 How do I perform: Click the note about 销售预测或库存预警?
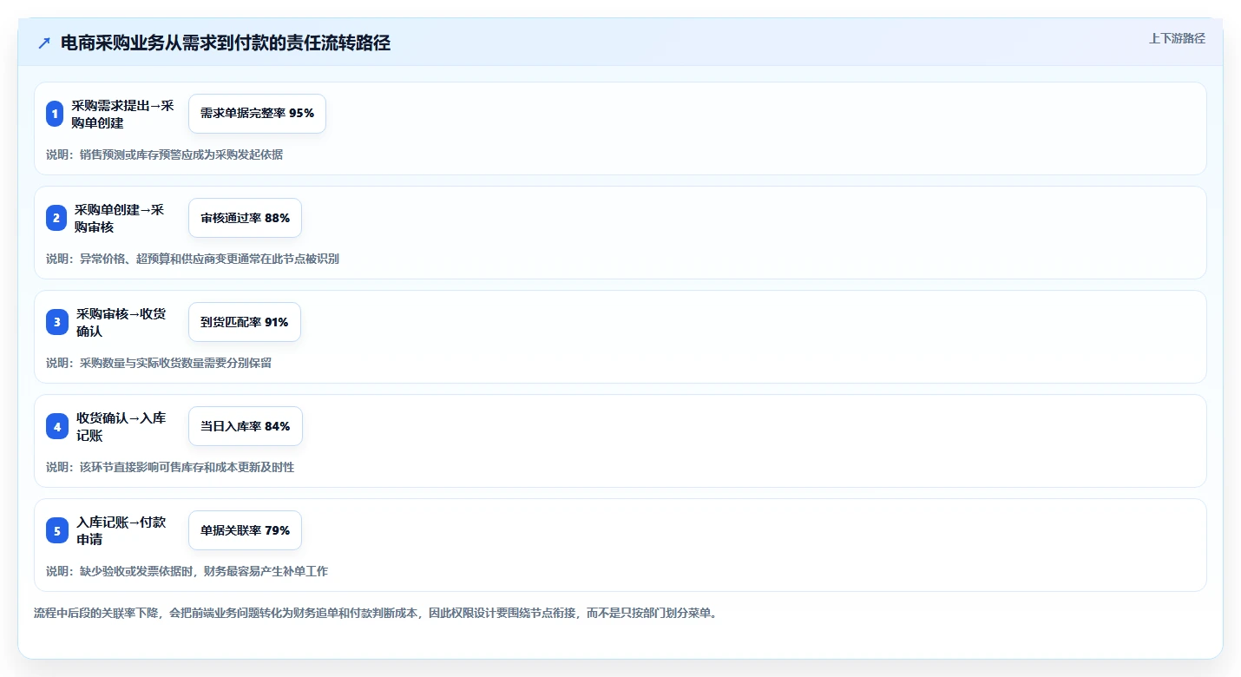click(x=165, y=154)
